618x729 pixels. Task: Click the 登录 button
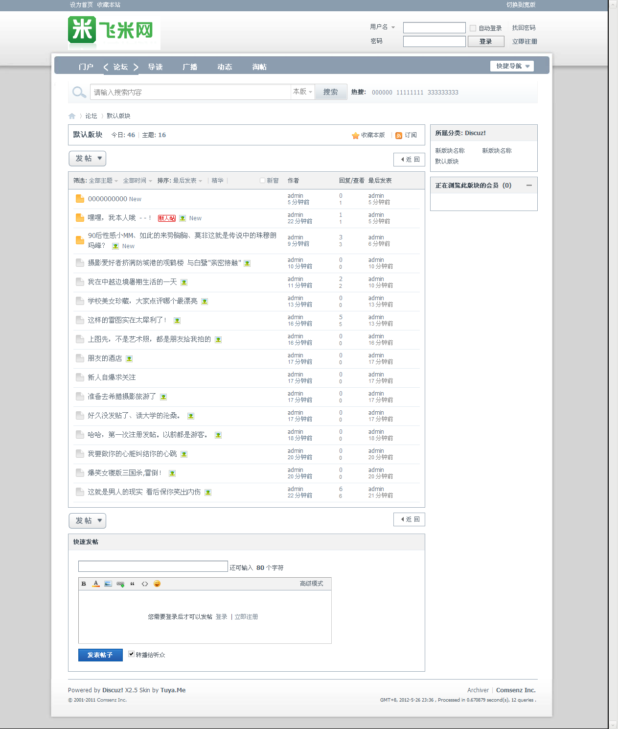[x=485, y=41]
